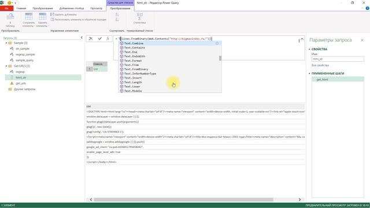Click the Excel icon in title bar
The width and height of the screenshot is (370, 208).
pyautogui.click(x=2, y=3)
